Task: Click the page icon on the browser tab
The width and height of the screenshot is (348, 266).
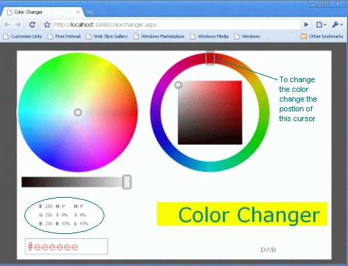Action: [9, 12]
